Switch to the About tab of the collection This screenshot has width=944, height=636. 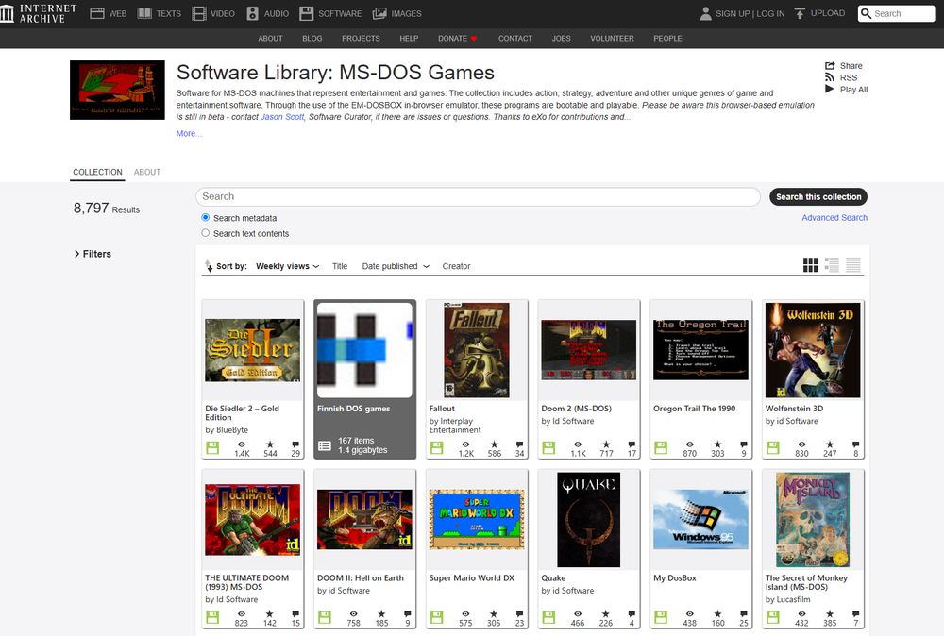[x=147, y=172]
